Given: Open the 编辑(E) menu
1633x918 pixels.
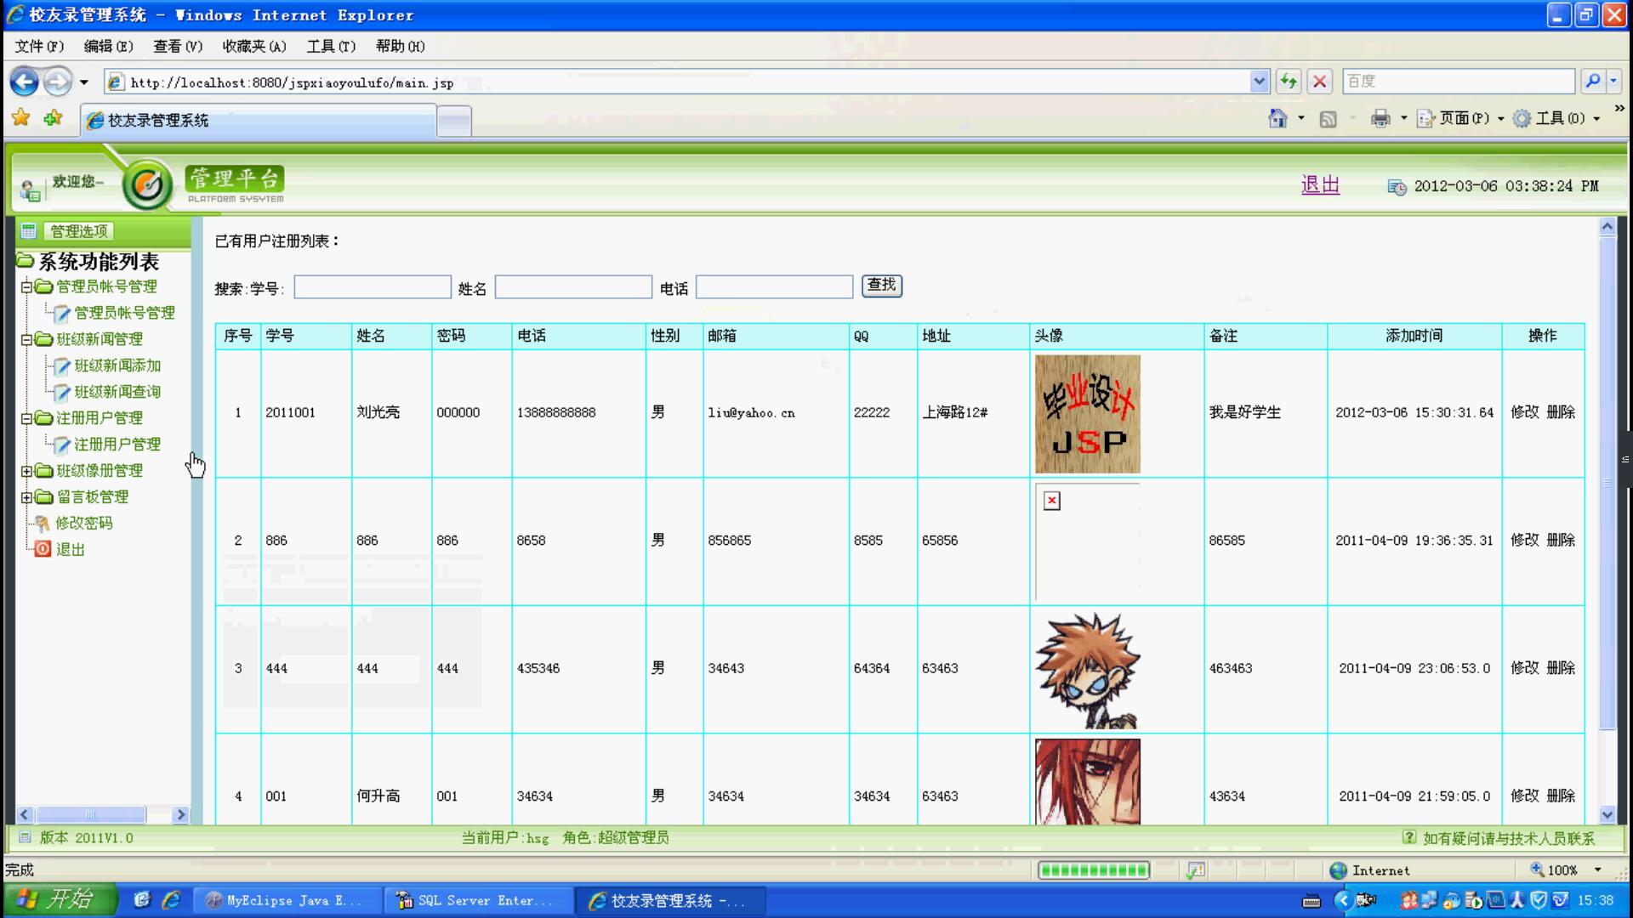Looking at the screenshot, I should pos(108,46).
